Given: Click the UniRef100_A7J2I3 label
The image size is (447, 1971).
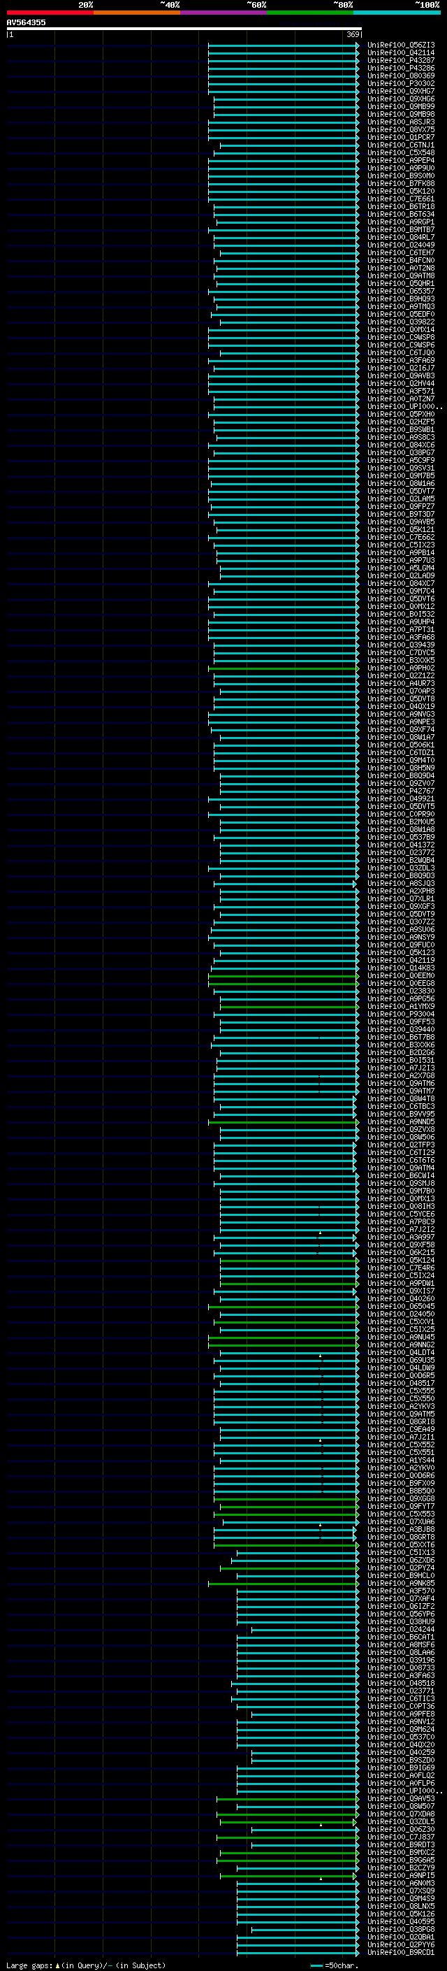Looking at the screenshot, I should [401, 1068].
